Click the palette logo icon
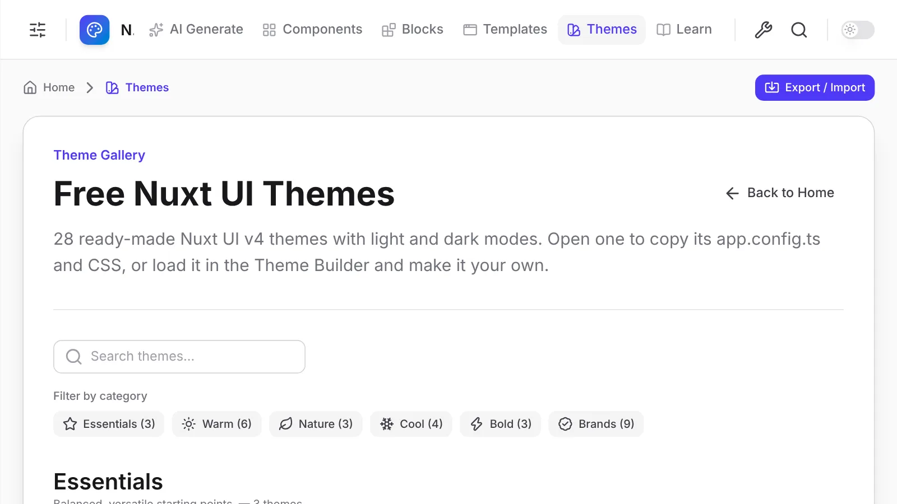This screenshot has width=897, height=504. click(x=94, y=30)
